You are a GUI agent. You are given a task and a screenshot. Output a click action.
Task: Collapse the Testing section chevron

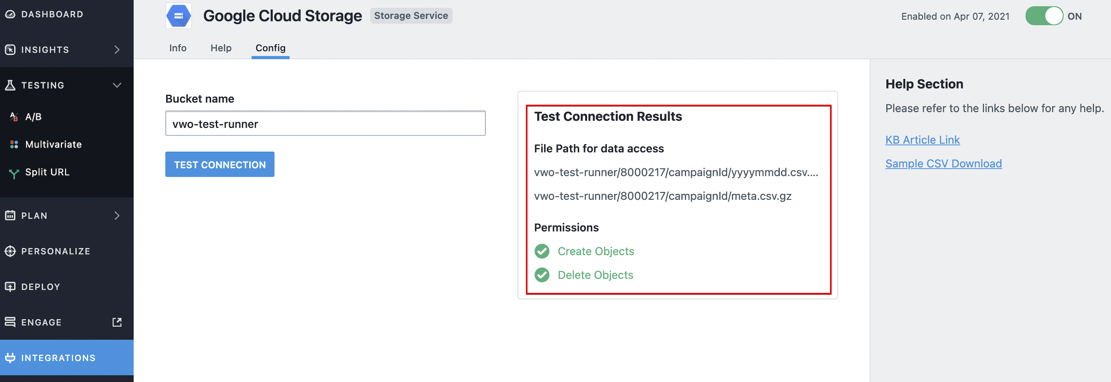coord(117,85)
